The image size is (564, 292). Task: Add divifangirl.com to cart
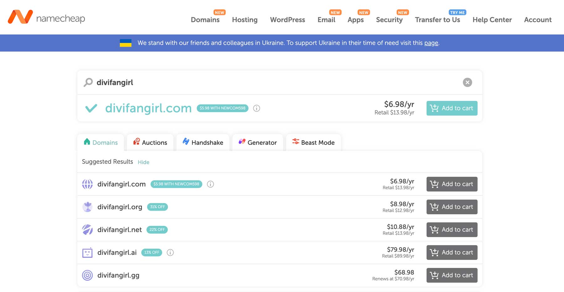(x=452, y=108)
